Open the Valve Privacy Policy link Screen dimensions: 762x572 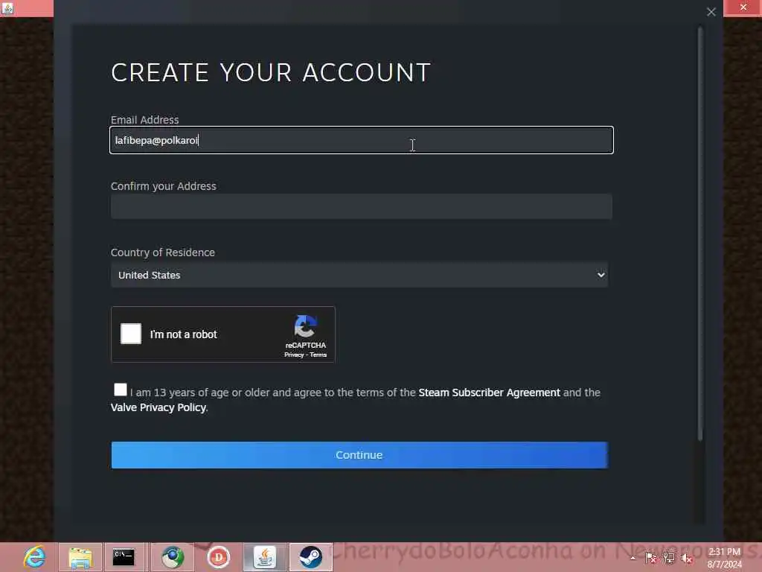(x=159, y=407)
